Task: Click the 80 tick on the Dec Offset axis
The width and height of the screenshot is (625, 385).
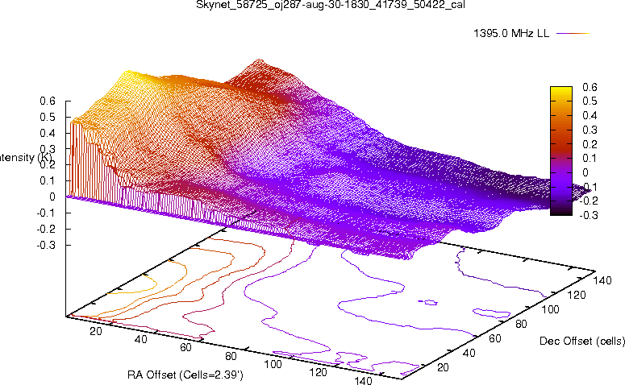Action: coord(521,324)
